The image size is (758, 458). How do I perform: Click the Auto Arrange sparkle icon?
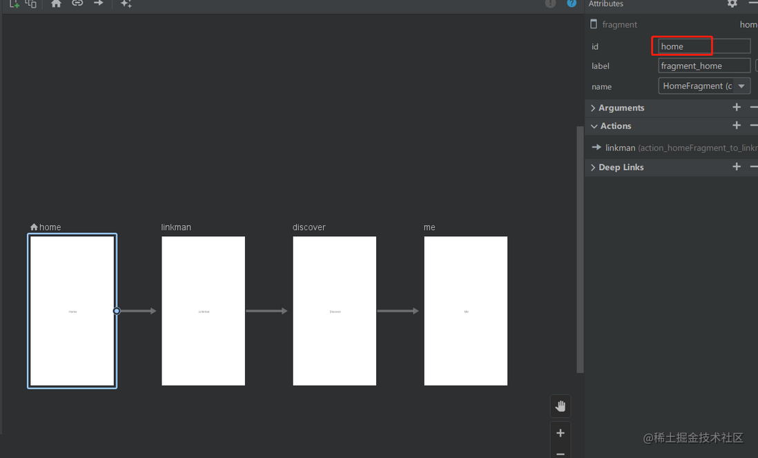coord(126,3)
